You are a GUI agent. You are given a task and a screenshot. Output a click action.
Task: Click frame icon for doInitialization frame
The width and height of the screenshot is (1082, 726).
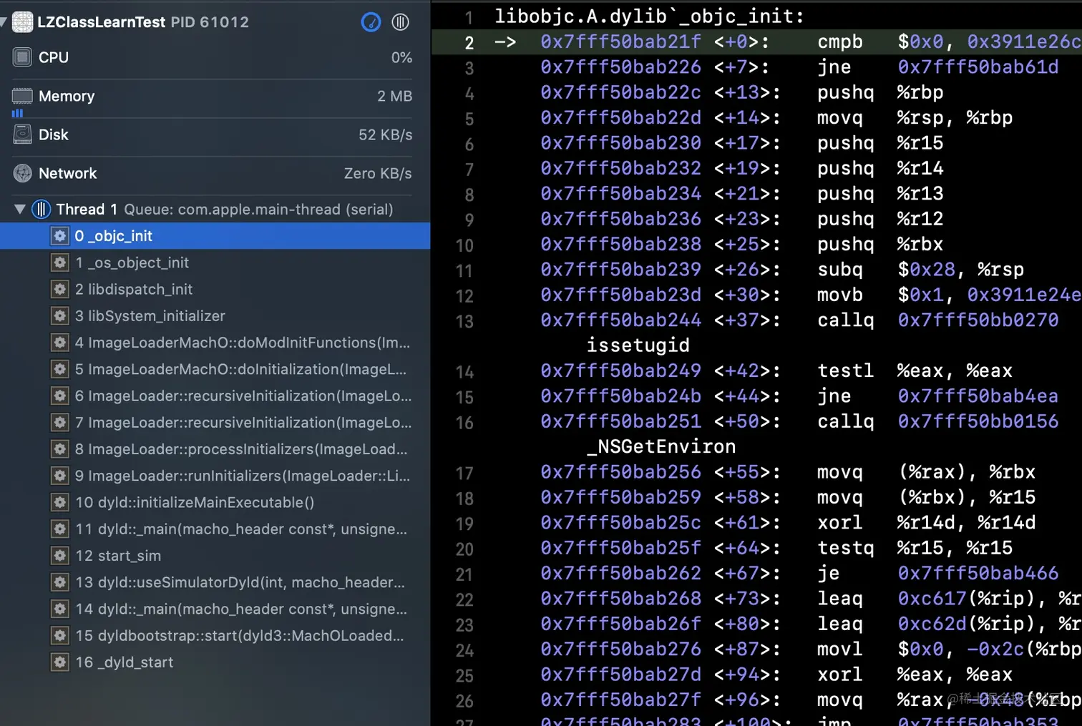(x=60, y=369)
